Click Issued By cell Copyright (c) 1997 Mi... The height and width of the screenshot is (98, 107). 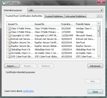click(x=47, y=36)
